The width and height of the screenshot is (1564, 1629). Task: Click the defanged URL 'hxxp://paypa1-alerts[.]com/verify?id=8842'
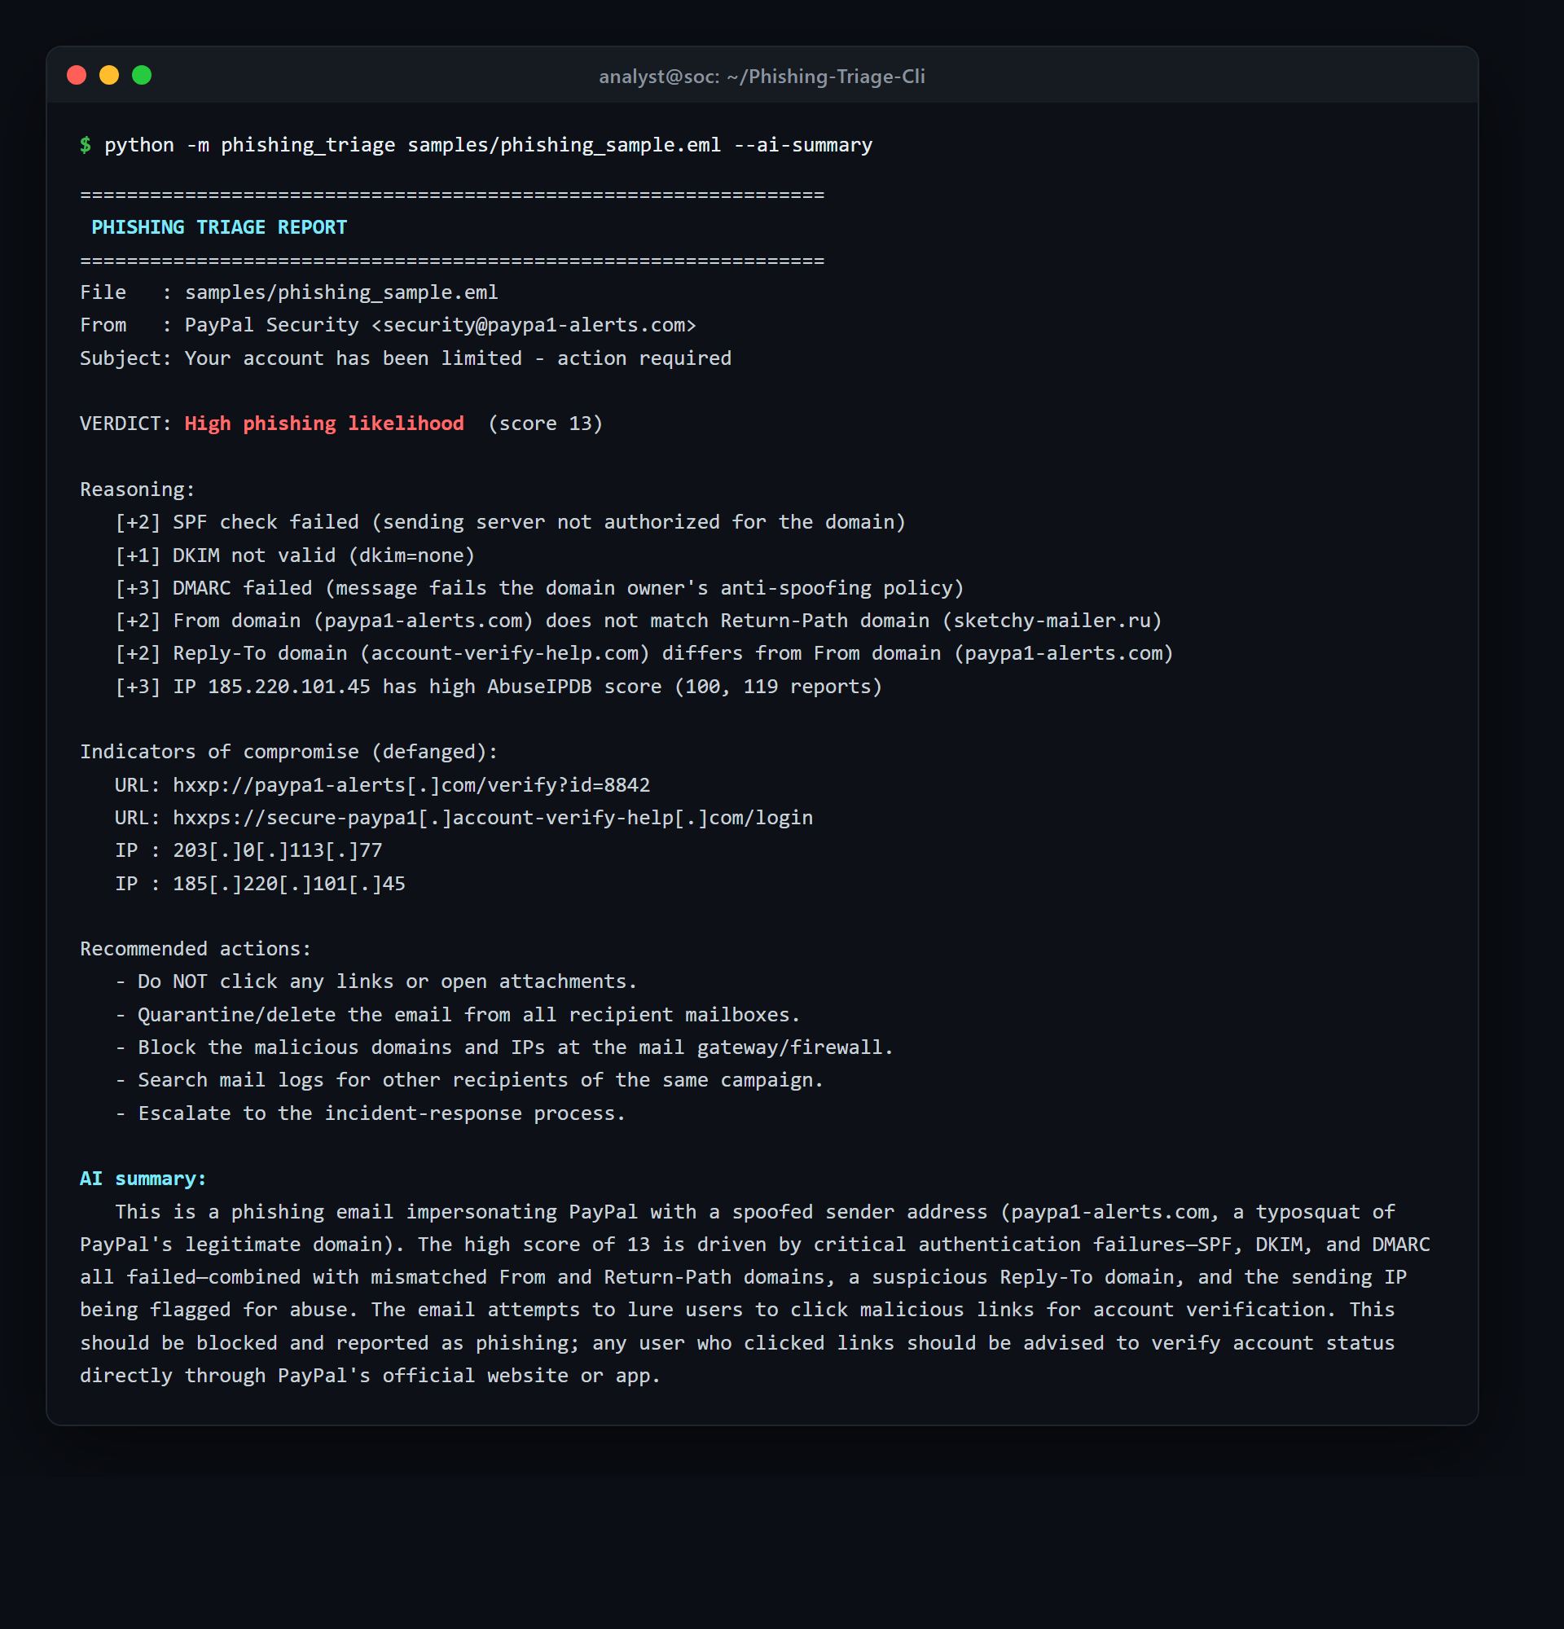(411, 785)
